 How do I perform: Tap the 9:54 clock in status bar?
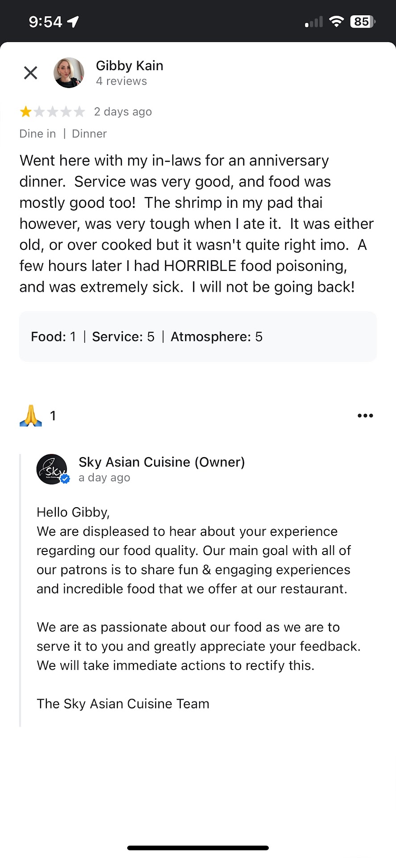click(45, 21)
